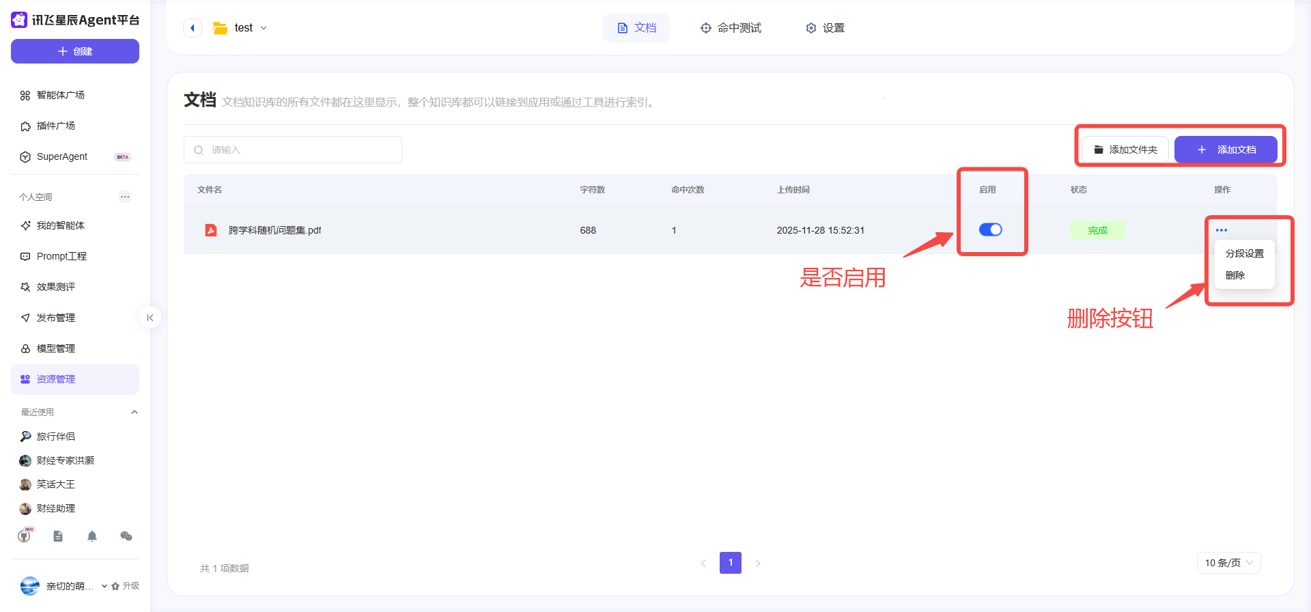Open the GitHub icon link in sidebar
Viewport: 1311px width, 612px height.
tap(25, 536)
